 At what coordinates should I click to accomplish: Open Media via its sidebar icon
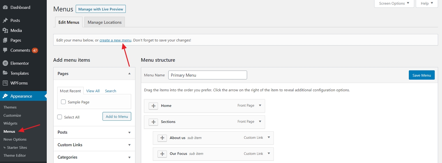[x=5, y=31]
